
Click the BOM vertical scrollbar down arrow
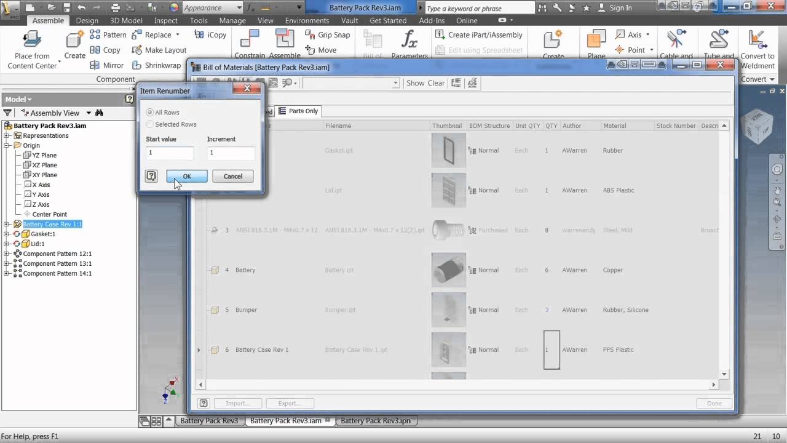(x=724, y=374)
